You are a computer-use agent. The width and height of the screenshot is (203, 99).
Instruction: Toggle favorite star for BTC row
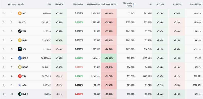pyautogui.click(x=4, y=13)
